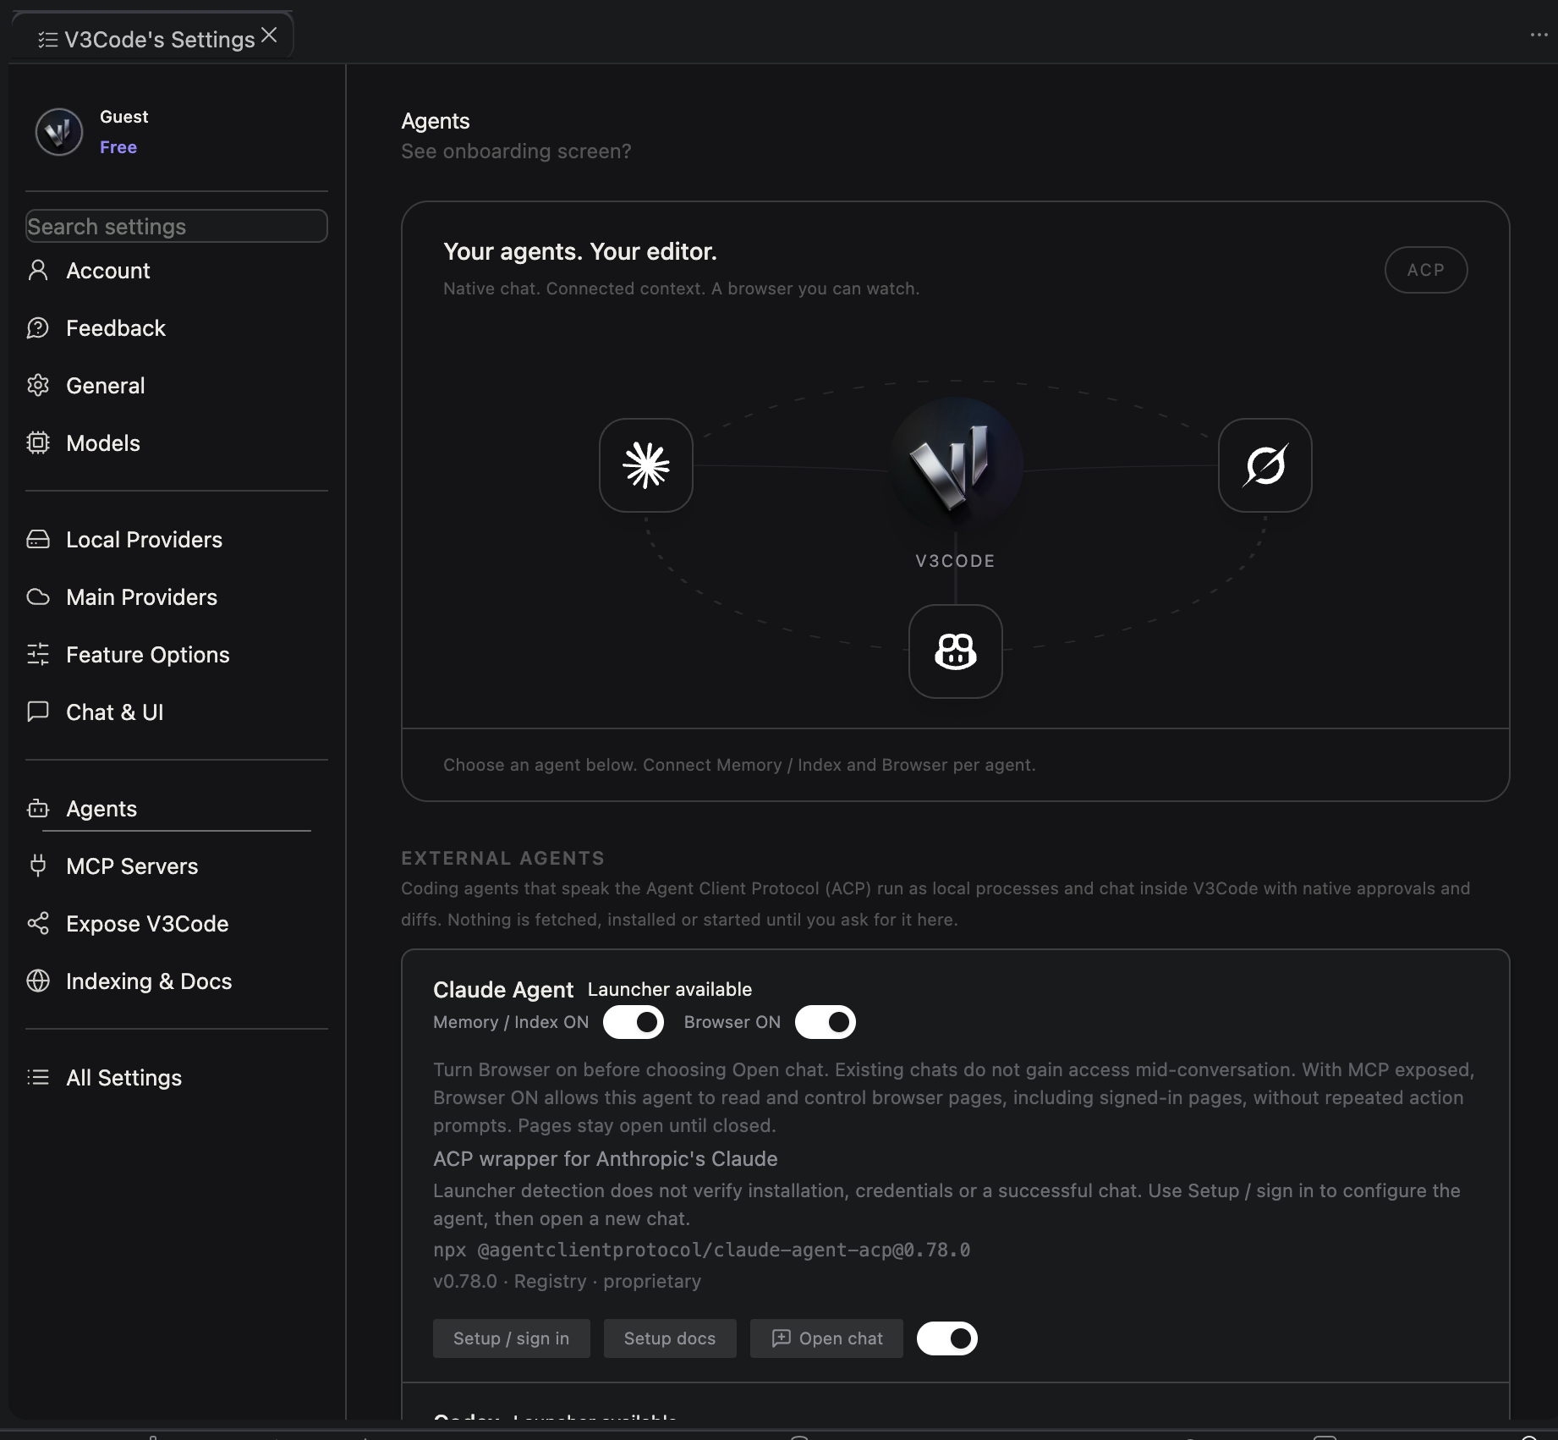This screenshot has height=1440, width=1558.
Task: Click the Feature Options sliders icon
Action: coord(38,655)
